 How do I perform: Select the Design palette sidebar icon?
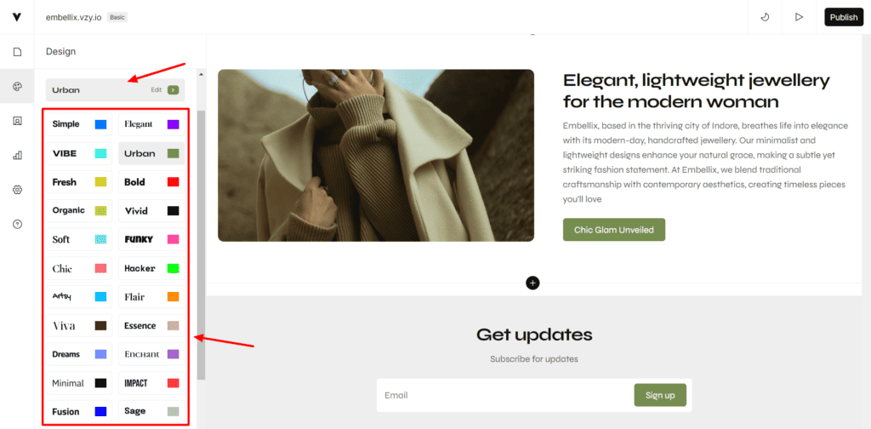tap(17, 86)
